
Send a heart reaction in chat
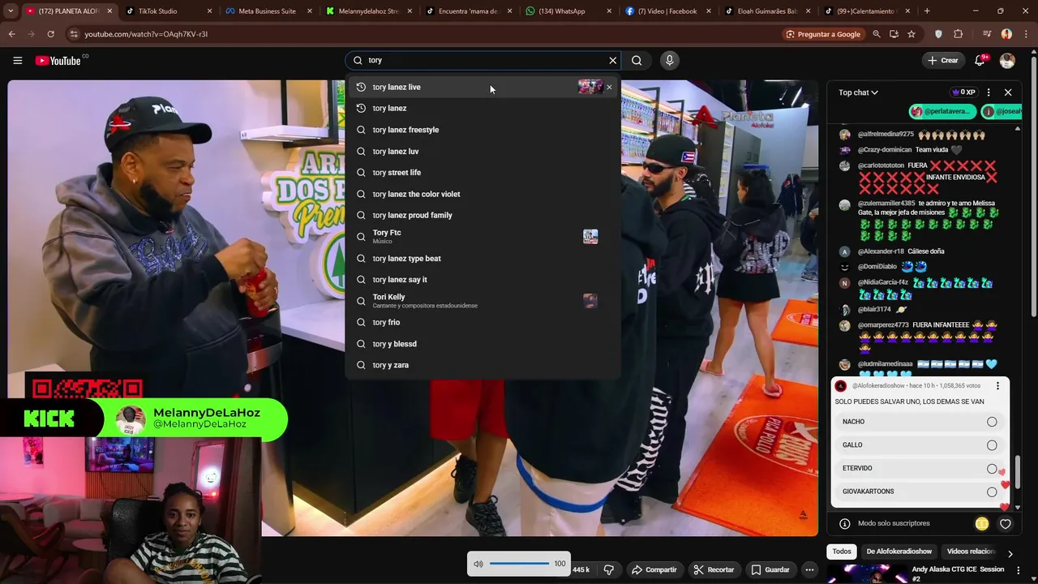point(1006,524)
